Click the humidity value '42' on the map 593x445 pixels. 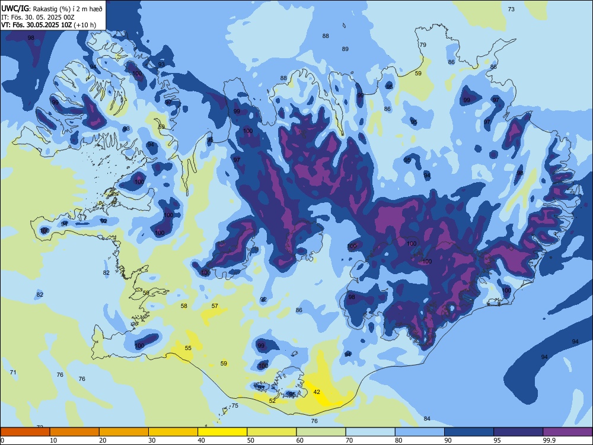317,392
